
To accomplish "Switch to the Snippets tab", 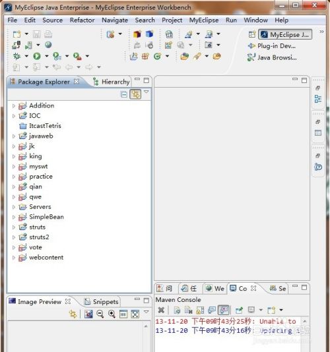I will click(102, 301).
